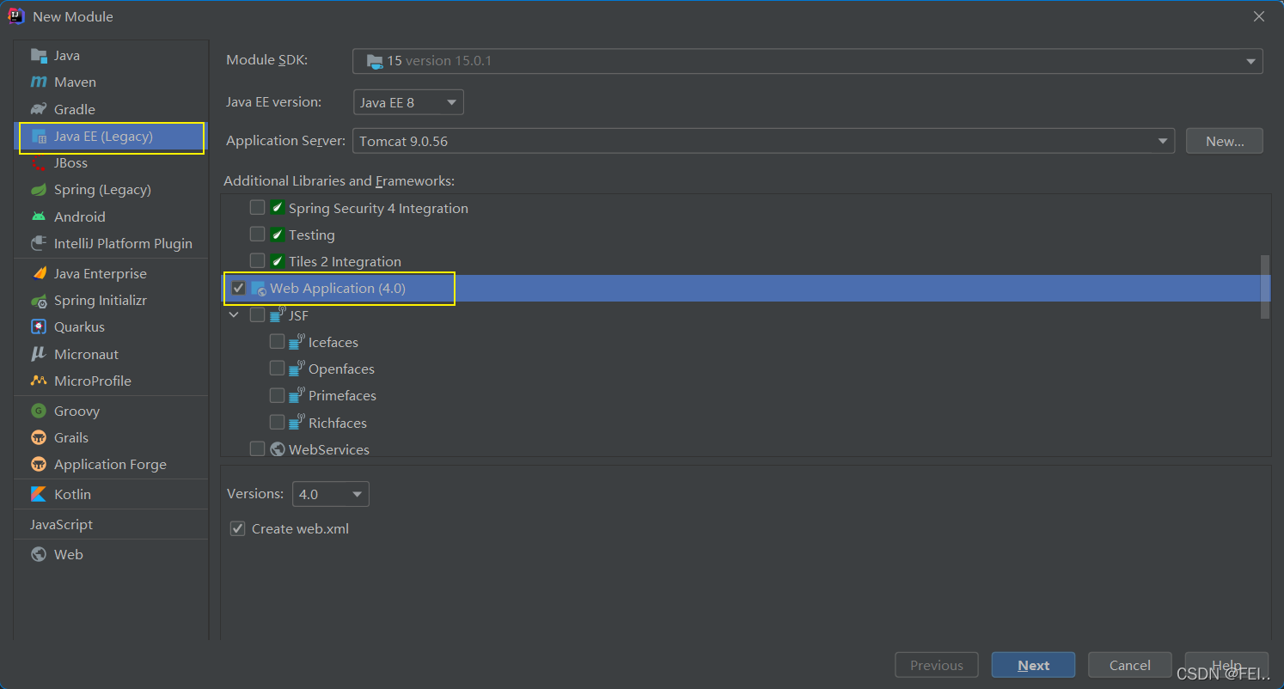Click the IntelliJ Platform Plugin icon
This screenshot has width=1284, height=689.
[39, 244]
